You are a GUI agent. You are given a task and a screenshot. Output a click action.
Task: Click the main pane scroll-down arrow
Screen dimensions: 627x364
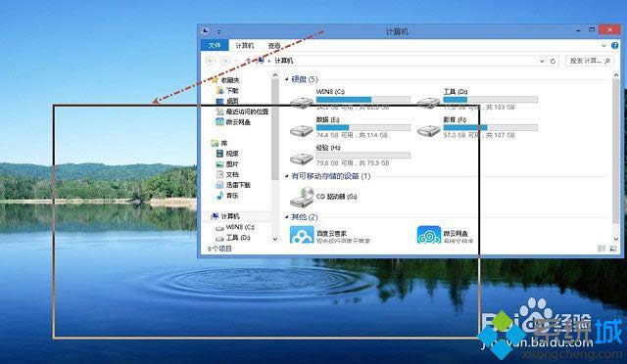(x=616, y=239)
